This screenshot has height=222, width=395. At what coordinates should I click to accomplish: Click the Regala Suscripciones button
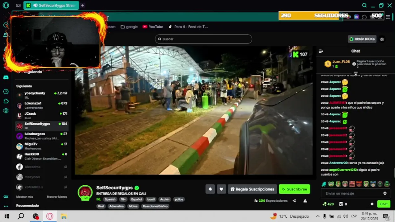click(x=252, y=189)
